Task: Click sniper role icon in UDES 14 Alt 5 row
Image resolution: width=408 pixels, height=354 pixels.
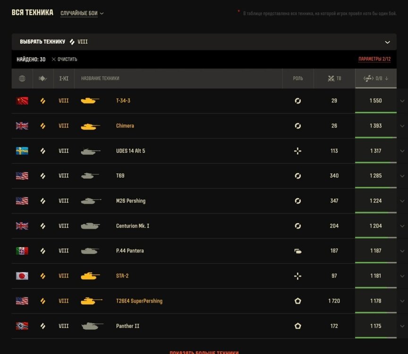Action: pyautogui.click(x=298, y=151)
